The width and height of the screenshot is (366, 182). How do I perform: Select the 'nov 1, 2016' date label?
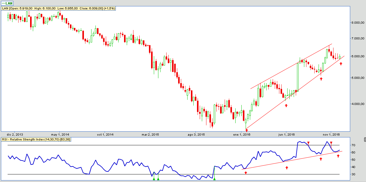point(331,134)
